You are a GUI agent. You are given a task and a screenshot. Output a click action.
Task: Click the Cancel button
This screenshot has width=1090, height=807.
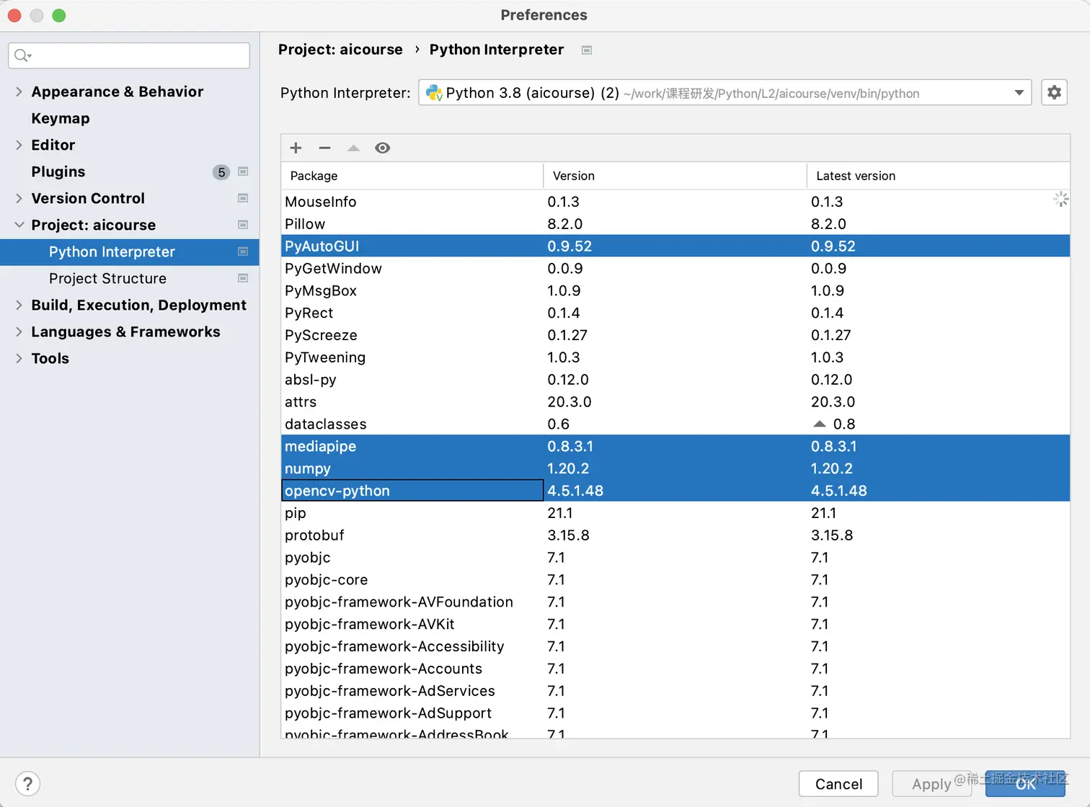838,784
